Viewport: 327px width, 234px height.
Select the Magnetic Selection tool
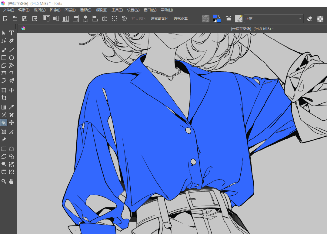click(12, 172)
